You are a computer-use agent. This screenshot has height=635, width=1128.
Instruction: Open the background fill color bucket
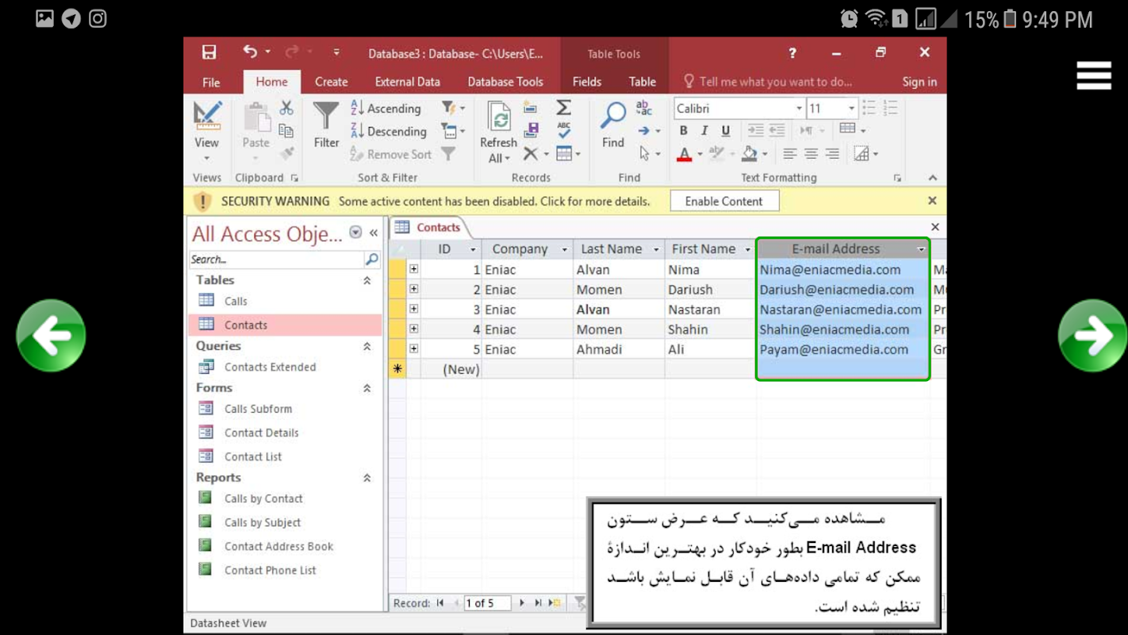(750, 154)
